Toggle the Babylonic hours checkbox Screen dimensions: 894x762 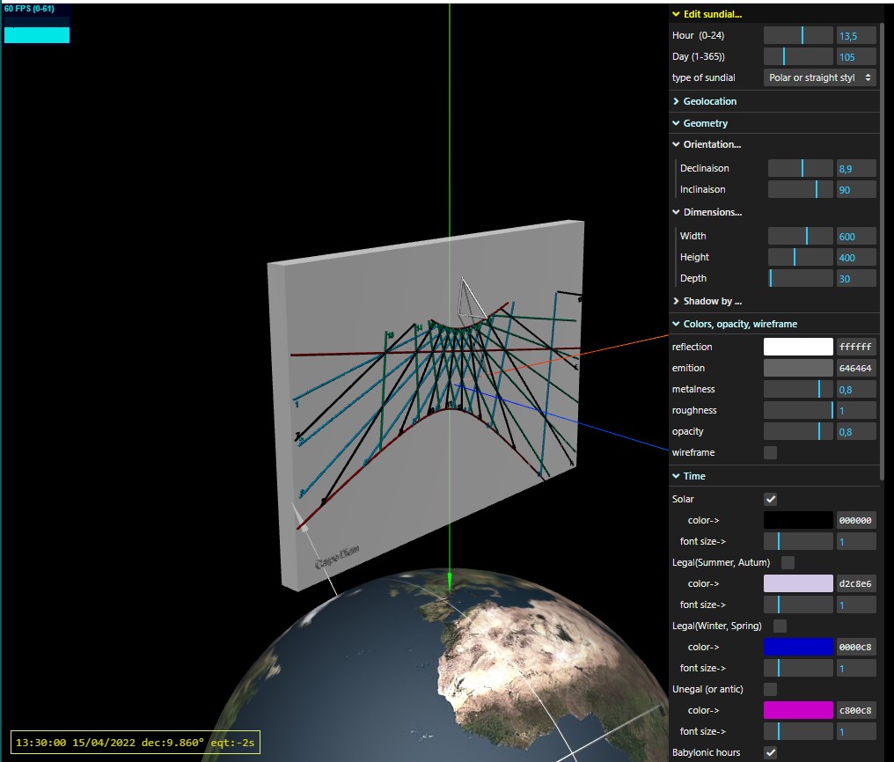pyautogui.click(x=770, y=752)
